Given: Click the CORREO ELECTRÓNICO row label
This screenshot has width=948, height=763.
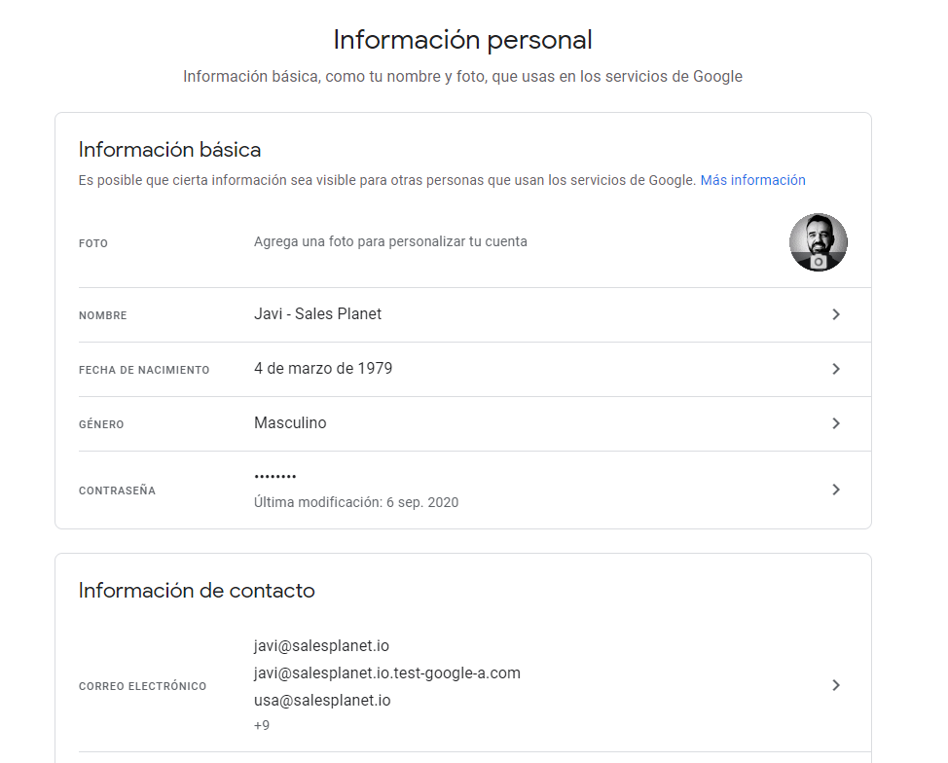Looking at the screenshot, I should (143, 685).
